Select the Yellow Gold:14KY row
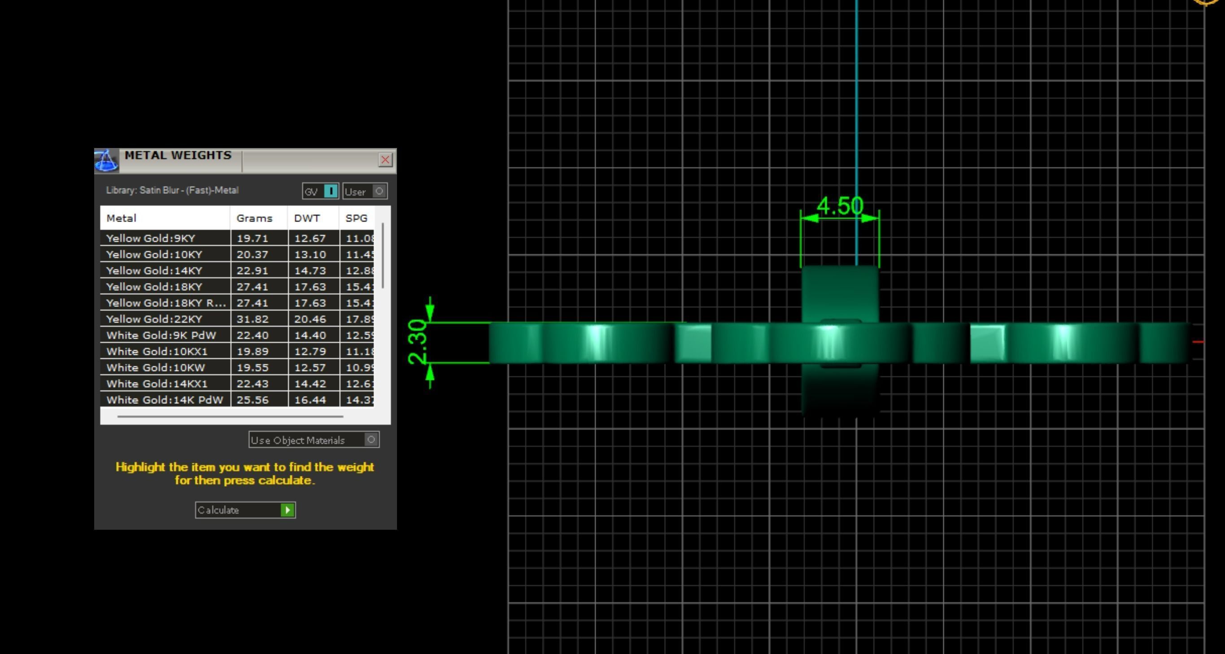The image size is (1225, 654). [x=155, y=270]
